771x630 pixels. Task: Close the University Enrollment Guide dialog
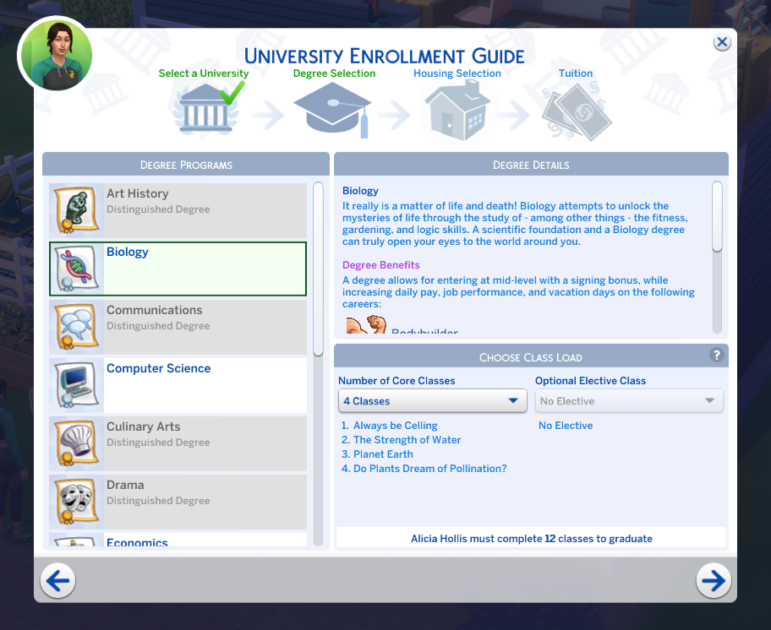[x=721, y=42]
